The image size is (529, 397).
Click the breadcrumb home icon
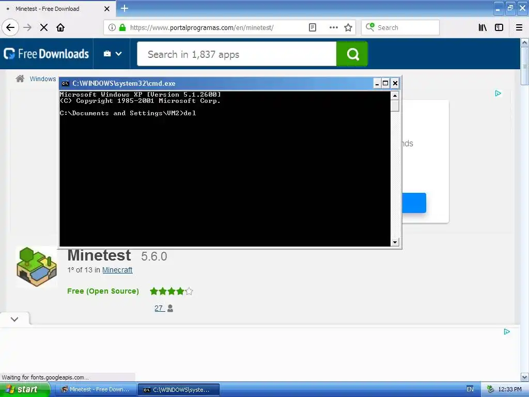20,79
